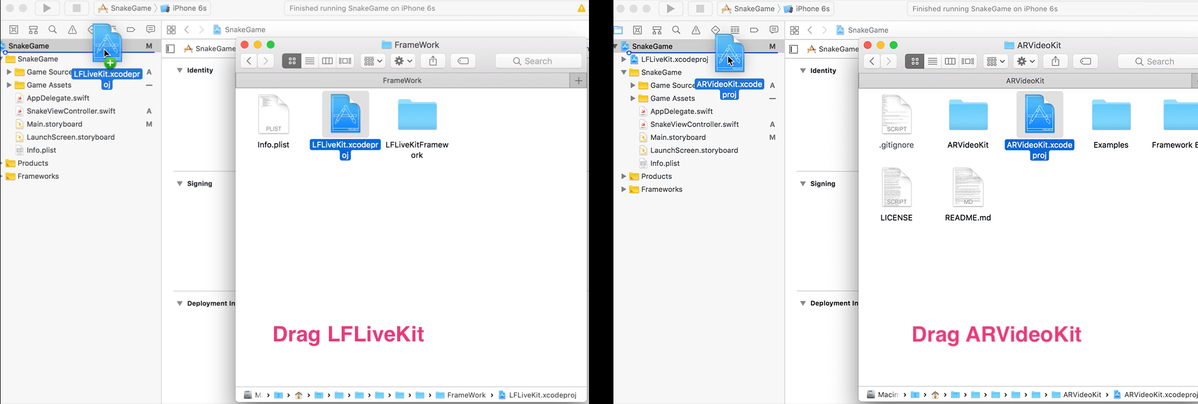Select the LFLiveKitFramework folder icon

pos(417,115)
